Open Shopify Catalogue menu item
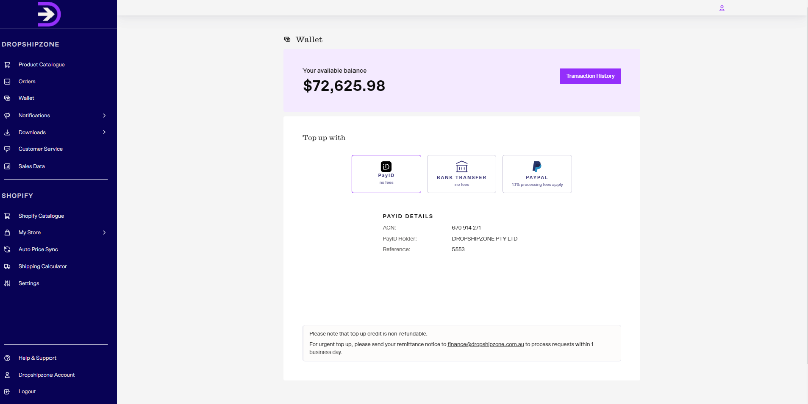This screenshot has height=404, width=808. [41, 216]
